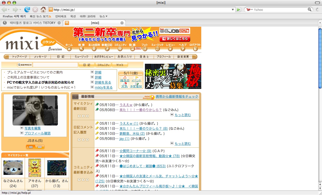The image size is (322, 195).
Task: Open トップページ in mixi menu bar
Action: coord(19,57)
